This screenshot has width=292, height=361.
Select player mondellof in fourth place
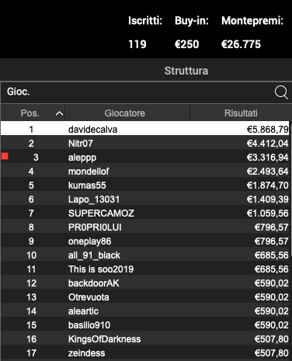pos(145,171)
